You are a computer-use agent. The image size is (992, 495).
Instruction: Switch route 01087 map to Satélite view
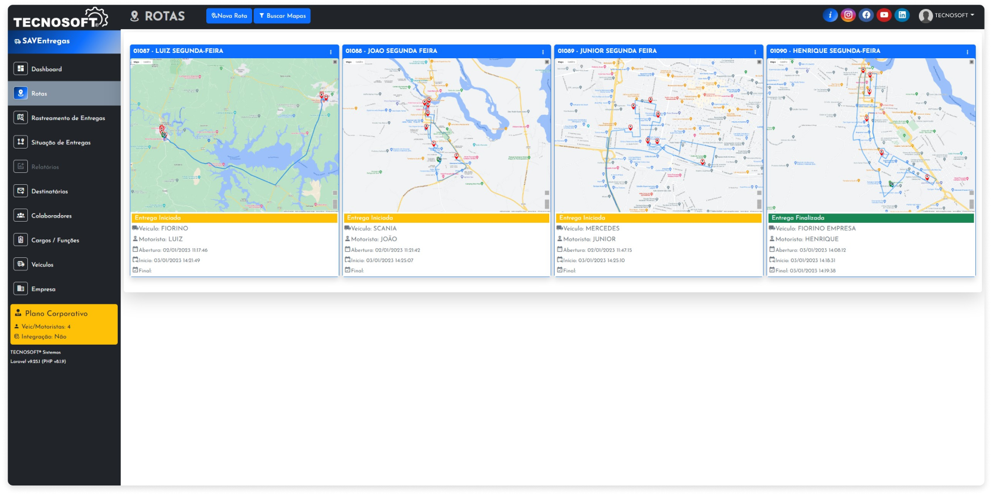(147, 62)
